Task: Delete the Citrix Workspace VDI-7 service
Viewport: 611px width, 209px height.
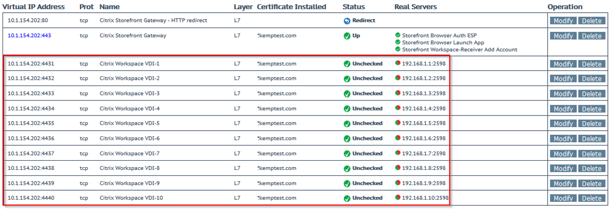Action: [x=592, y=154]
